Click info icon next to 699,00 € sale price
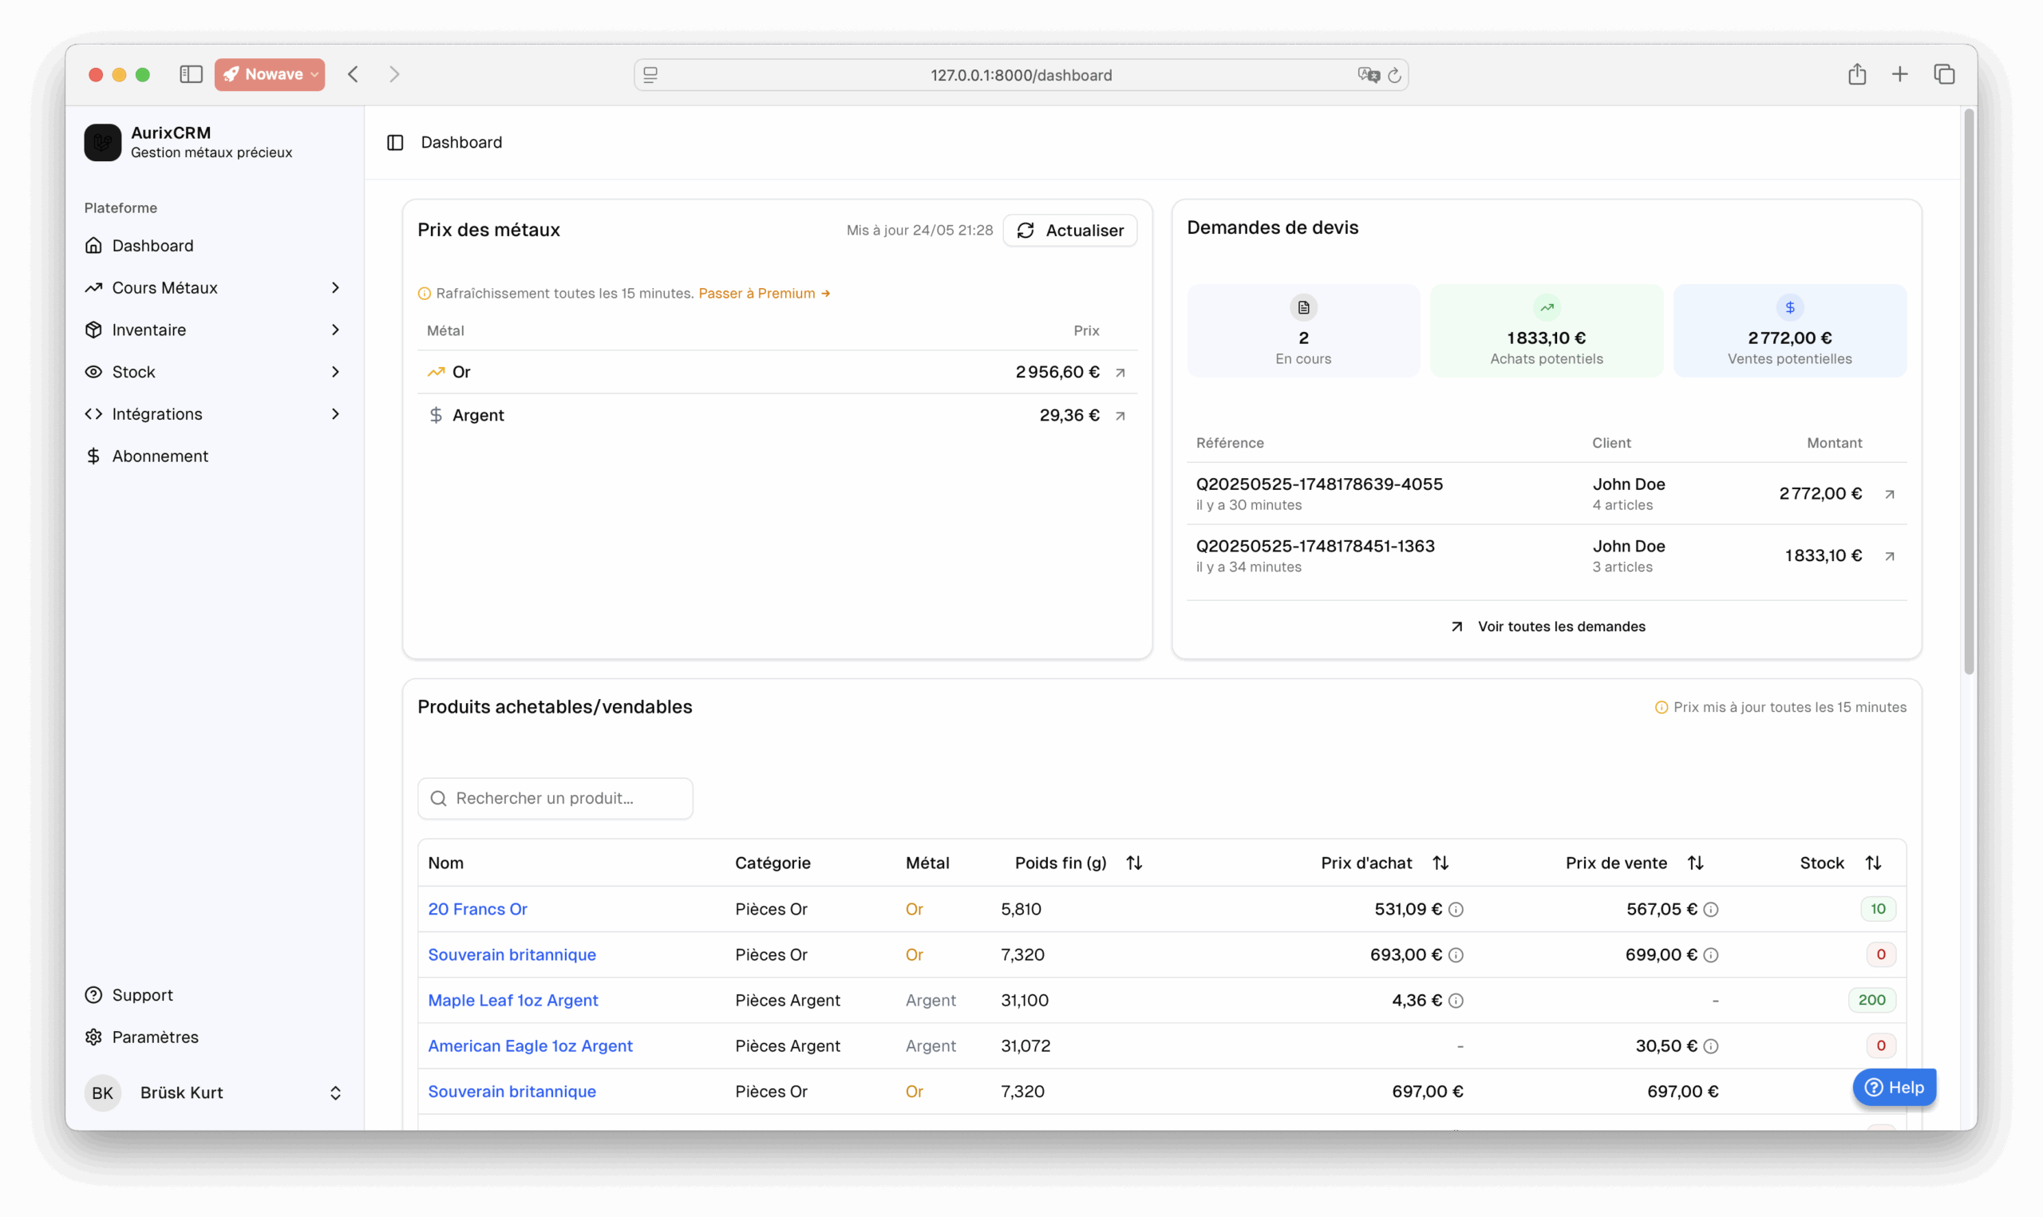The width and height of the screenshot is (2043, 1217). click(1711, 955)
